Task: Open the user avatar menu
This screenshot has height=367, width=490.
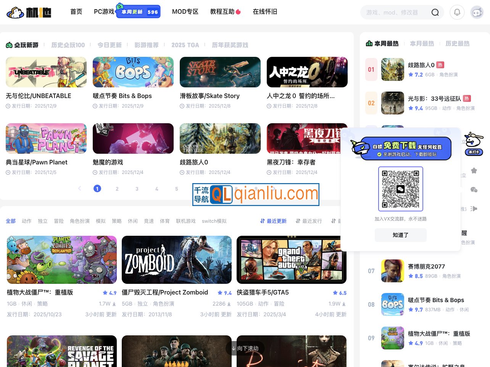Action: point(477,12)
